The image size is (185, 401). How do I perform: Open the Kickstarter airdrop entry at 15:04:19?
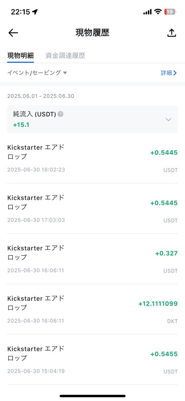(x=92, y=360)
